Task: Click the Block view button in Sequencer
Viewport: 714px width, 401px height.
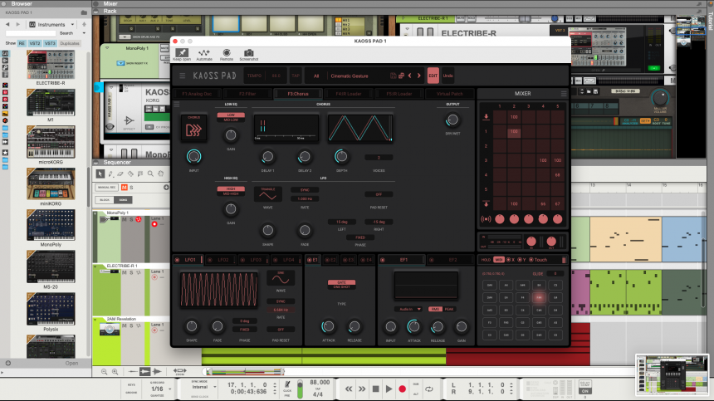Action: coord(105,200)
